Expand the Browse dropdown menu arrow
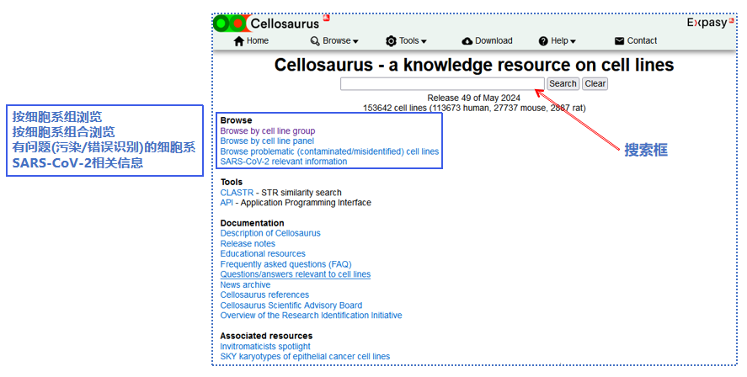This screenshot has height=377, width=747. (355, 42)
